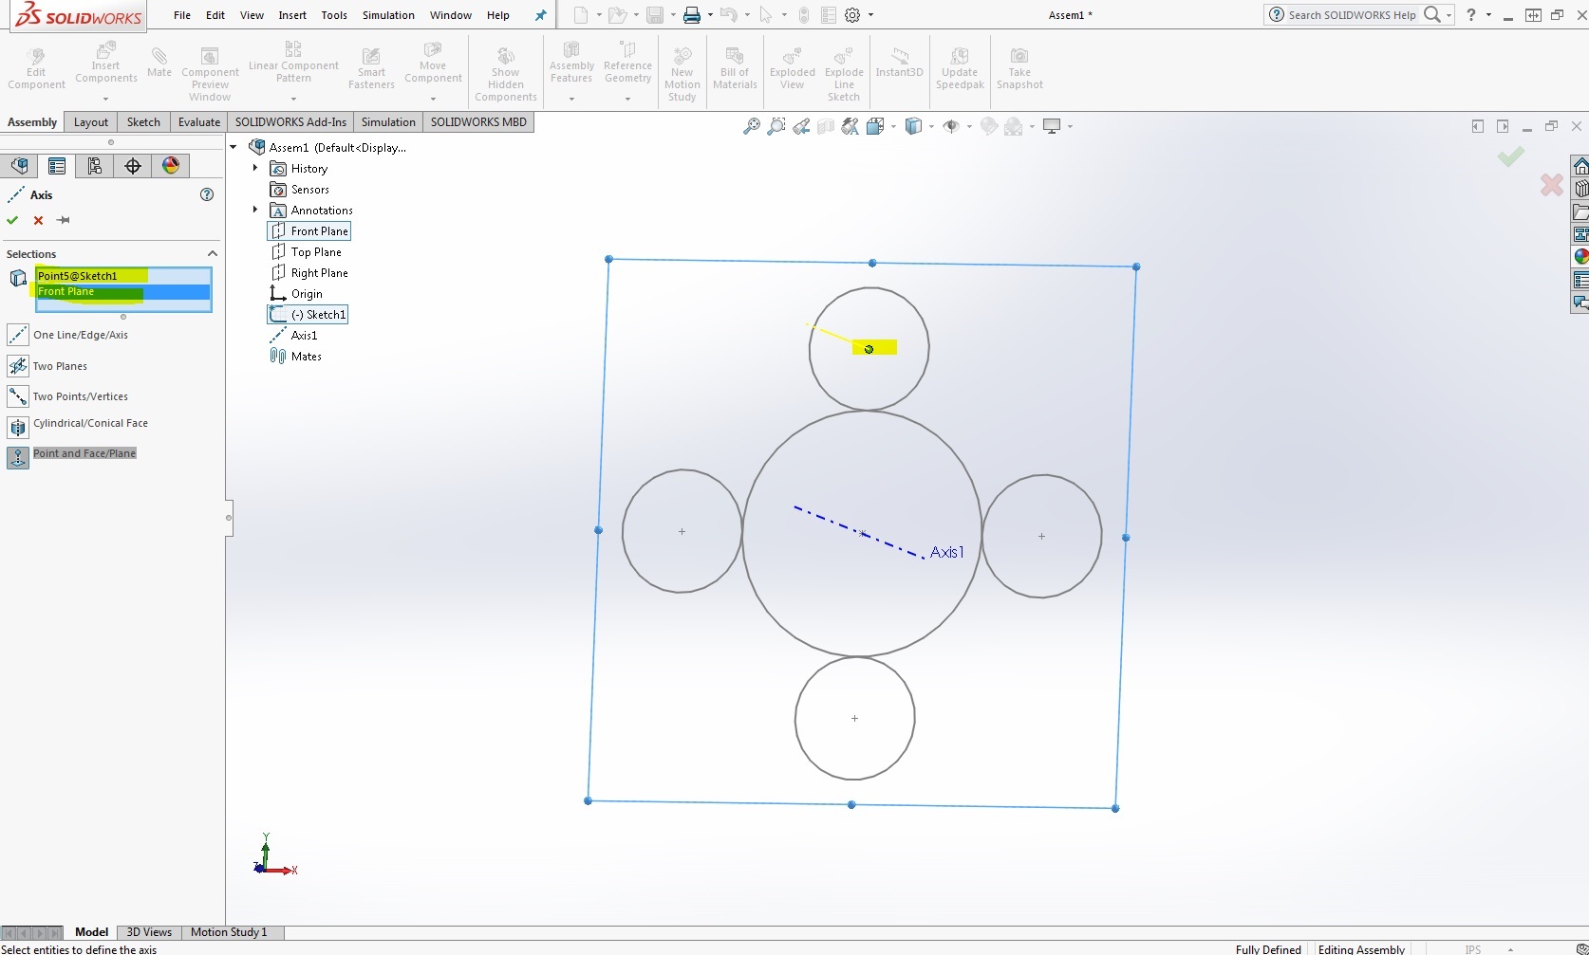Image resolution: width=1589 pixels, height=955 pixels.
Task: Click Insert Components tool
Action: pyautogui.click(x=105, y=63)
